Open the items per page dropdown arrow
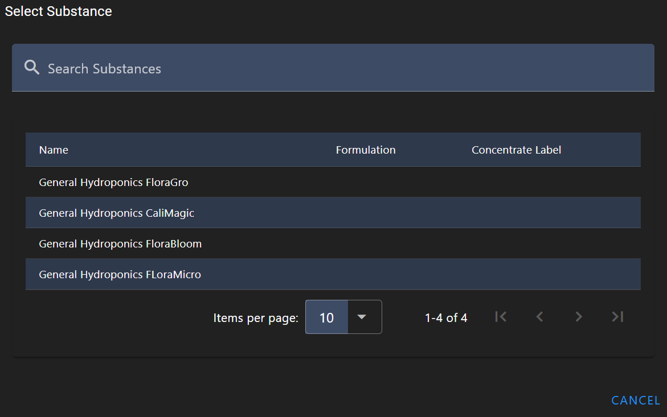Screen dimensions: 667x417 [361, 317]
